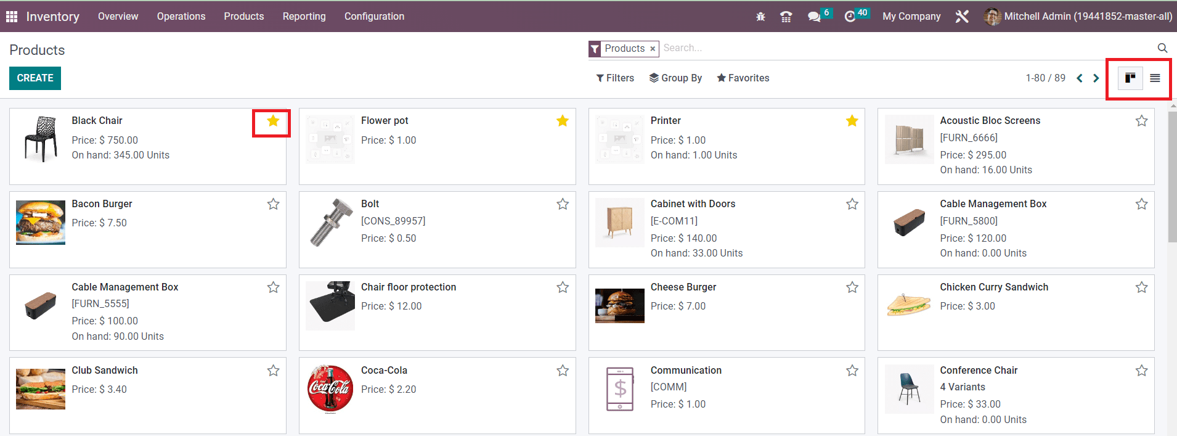Click the CREATE button

tap(35, 78)
